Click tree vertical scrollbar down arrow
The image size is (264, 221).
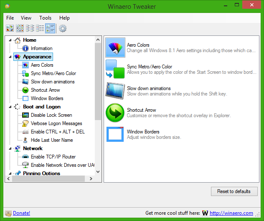98,172
